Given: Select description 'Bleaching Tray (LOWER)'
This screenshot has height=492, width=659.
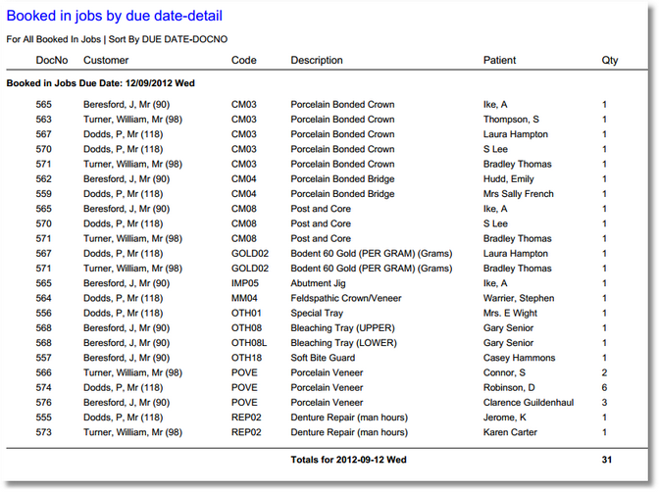Looking at the screenshot, I should coord(344,343).
